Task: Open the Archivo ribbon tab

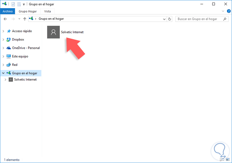Action: [x=8, y=11]
